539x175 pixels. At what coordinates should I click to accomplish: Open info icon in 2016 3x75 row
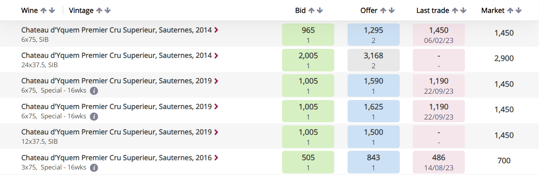pyautogui.click(x=93, y=168)
